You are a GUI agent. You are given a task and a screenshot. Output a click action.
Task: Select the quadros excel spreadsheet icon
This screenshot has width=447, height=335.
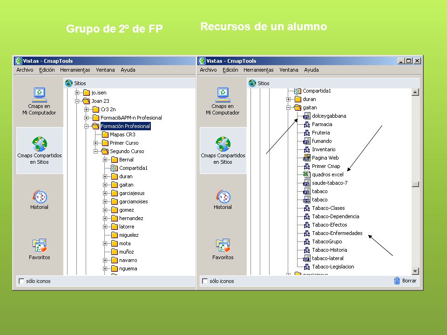point(306,174)
